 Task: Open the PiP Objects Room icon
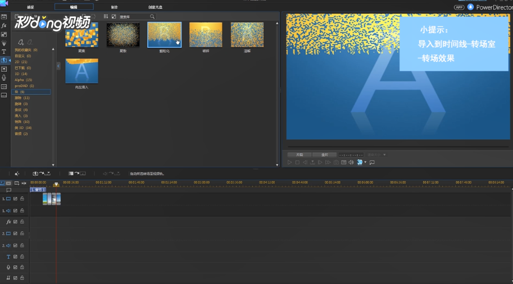[4, 34]
